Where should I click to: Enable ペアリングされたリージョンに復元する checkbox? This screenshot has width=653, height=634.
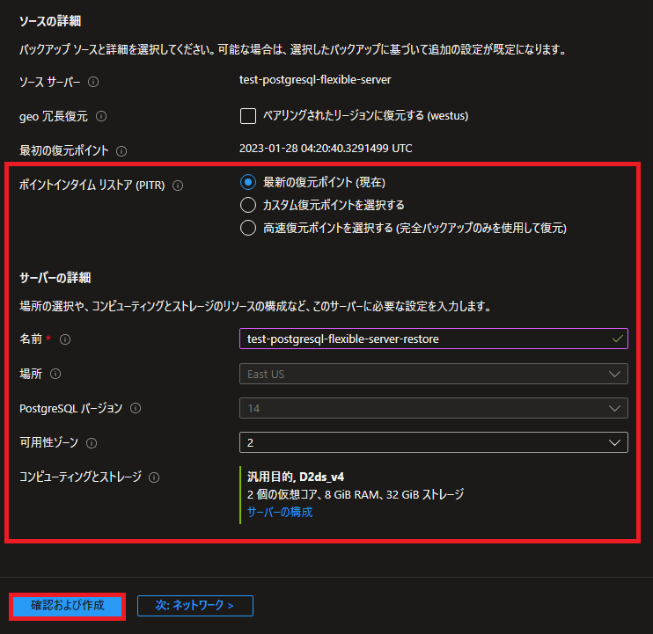(x=248, y=116)
